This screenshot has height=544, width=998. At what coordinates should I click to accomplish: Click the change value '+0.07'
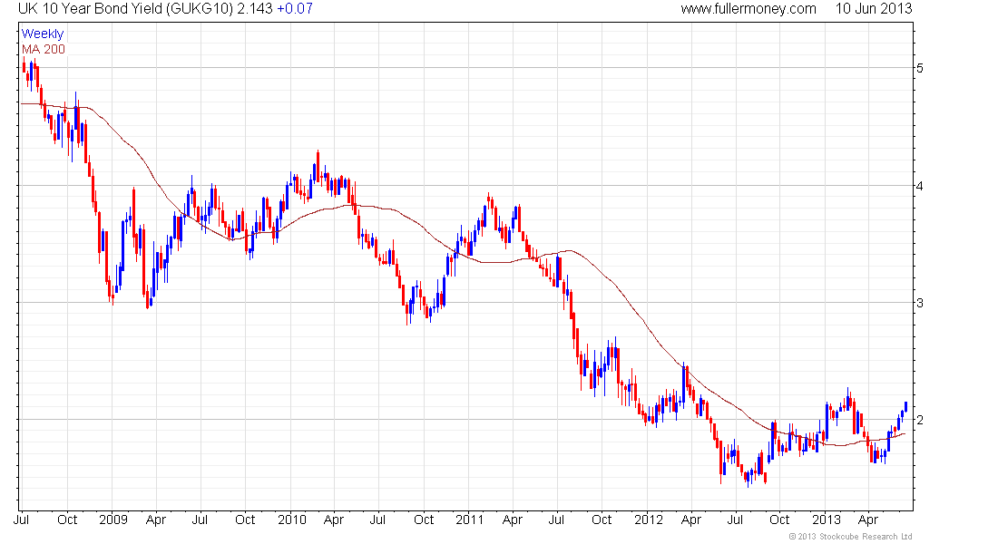point(295,9)
